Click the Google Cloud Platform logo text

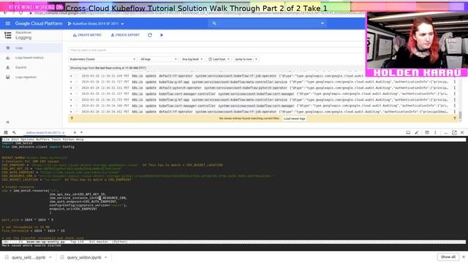pos(39,23)
